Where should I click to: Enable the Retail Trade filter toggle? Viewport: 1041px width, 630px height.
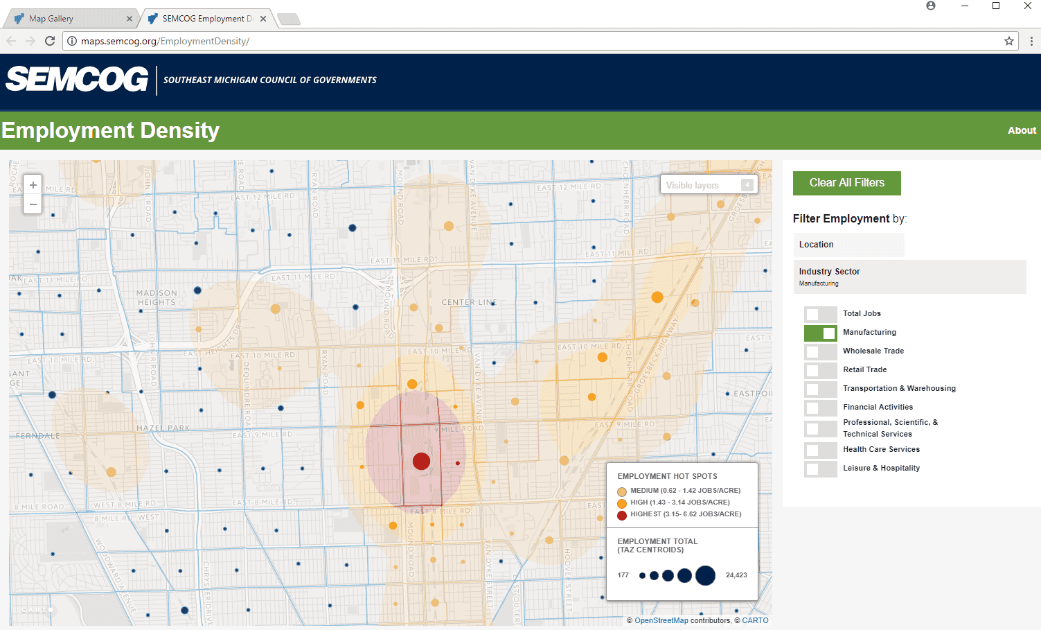point(820,370)
